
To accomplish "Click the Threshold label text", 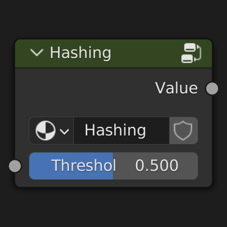I will click(84, 165).
